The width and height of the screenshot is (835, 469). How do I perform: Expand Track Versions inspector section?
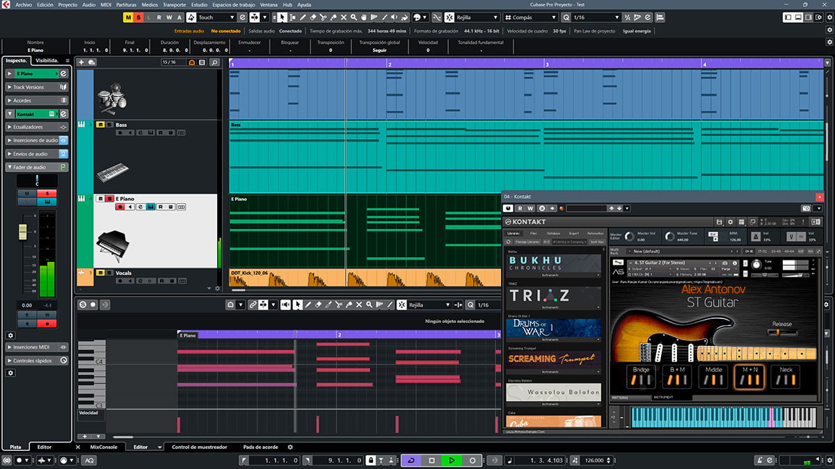[x=37, y=88]
